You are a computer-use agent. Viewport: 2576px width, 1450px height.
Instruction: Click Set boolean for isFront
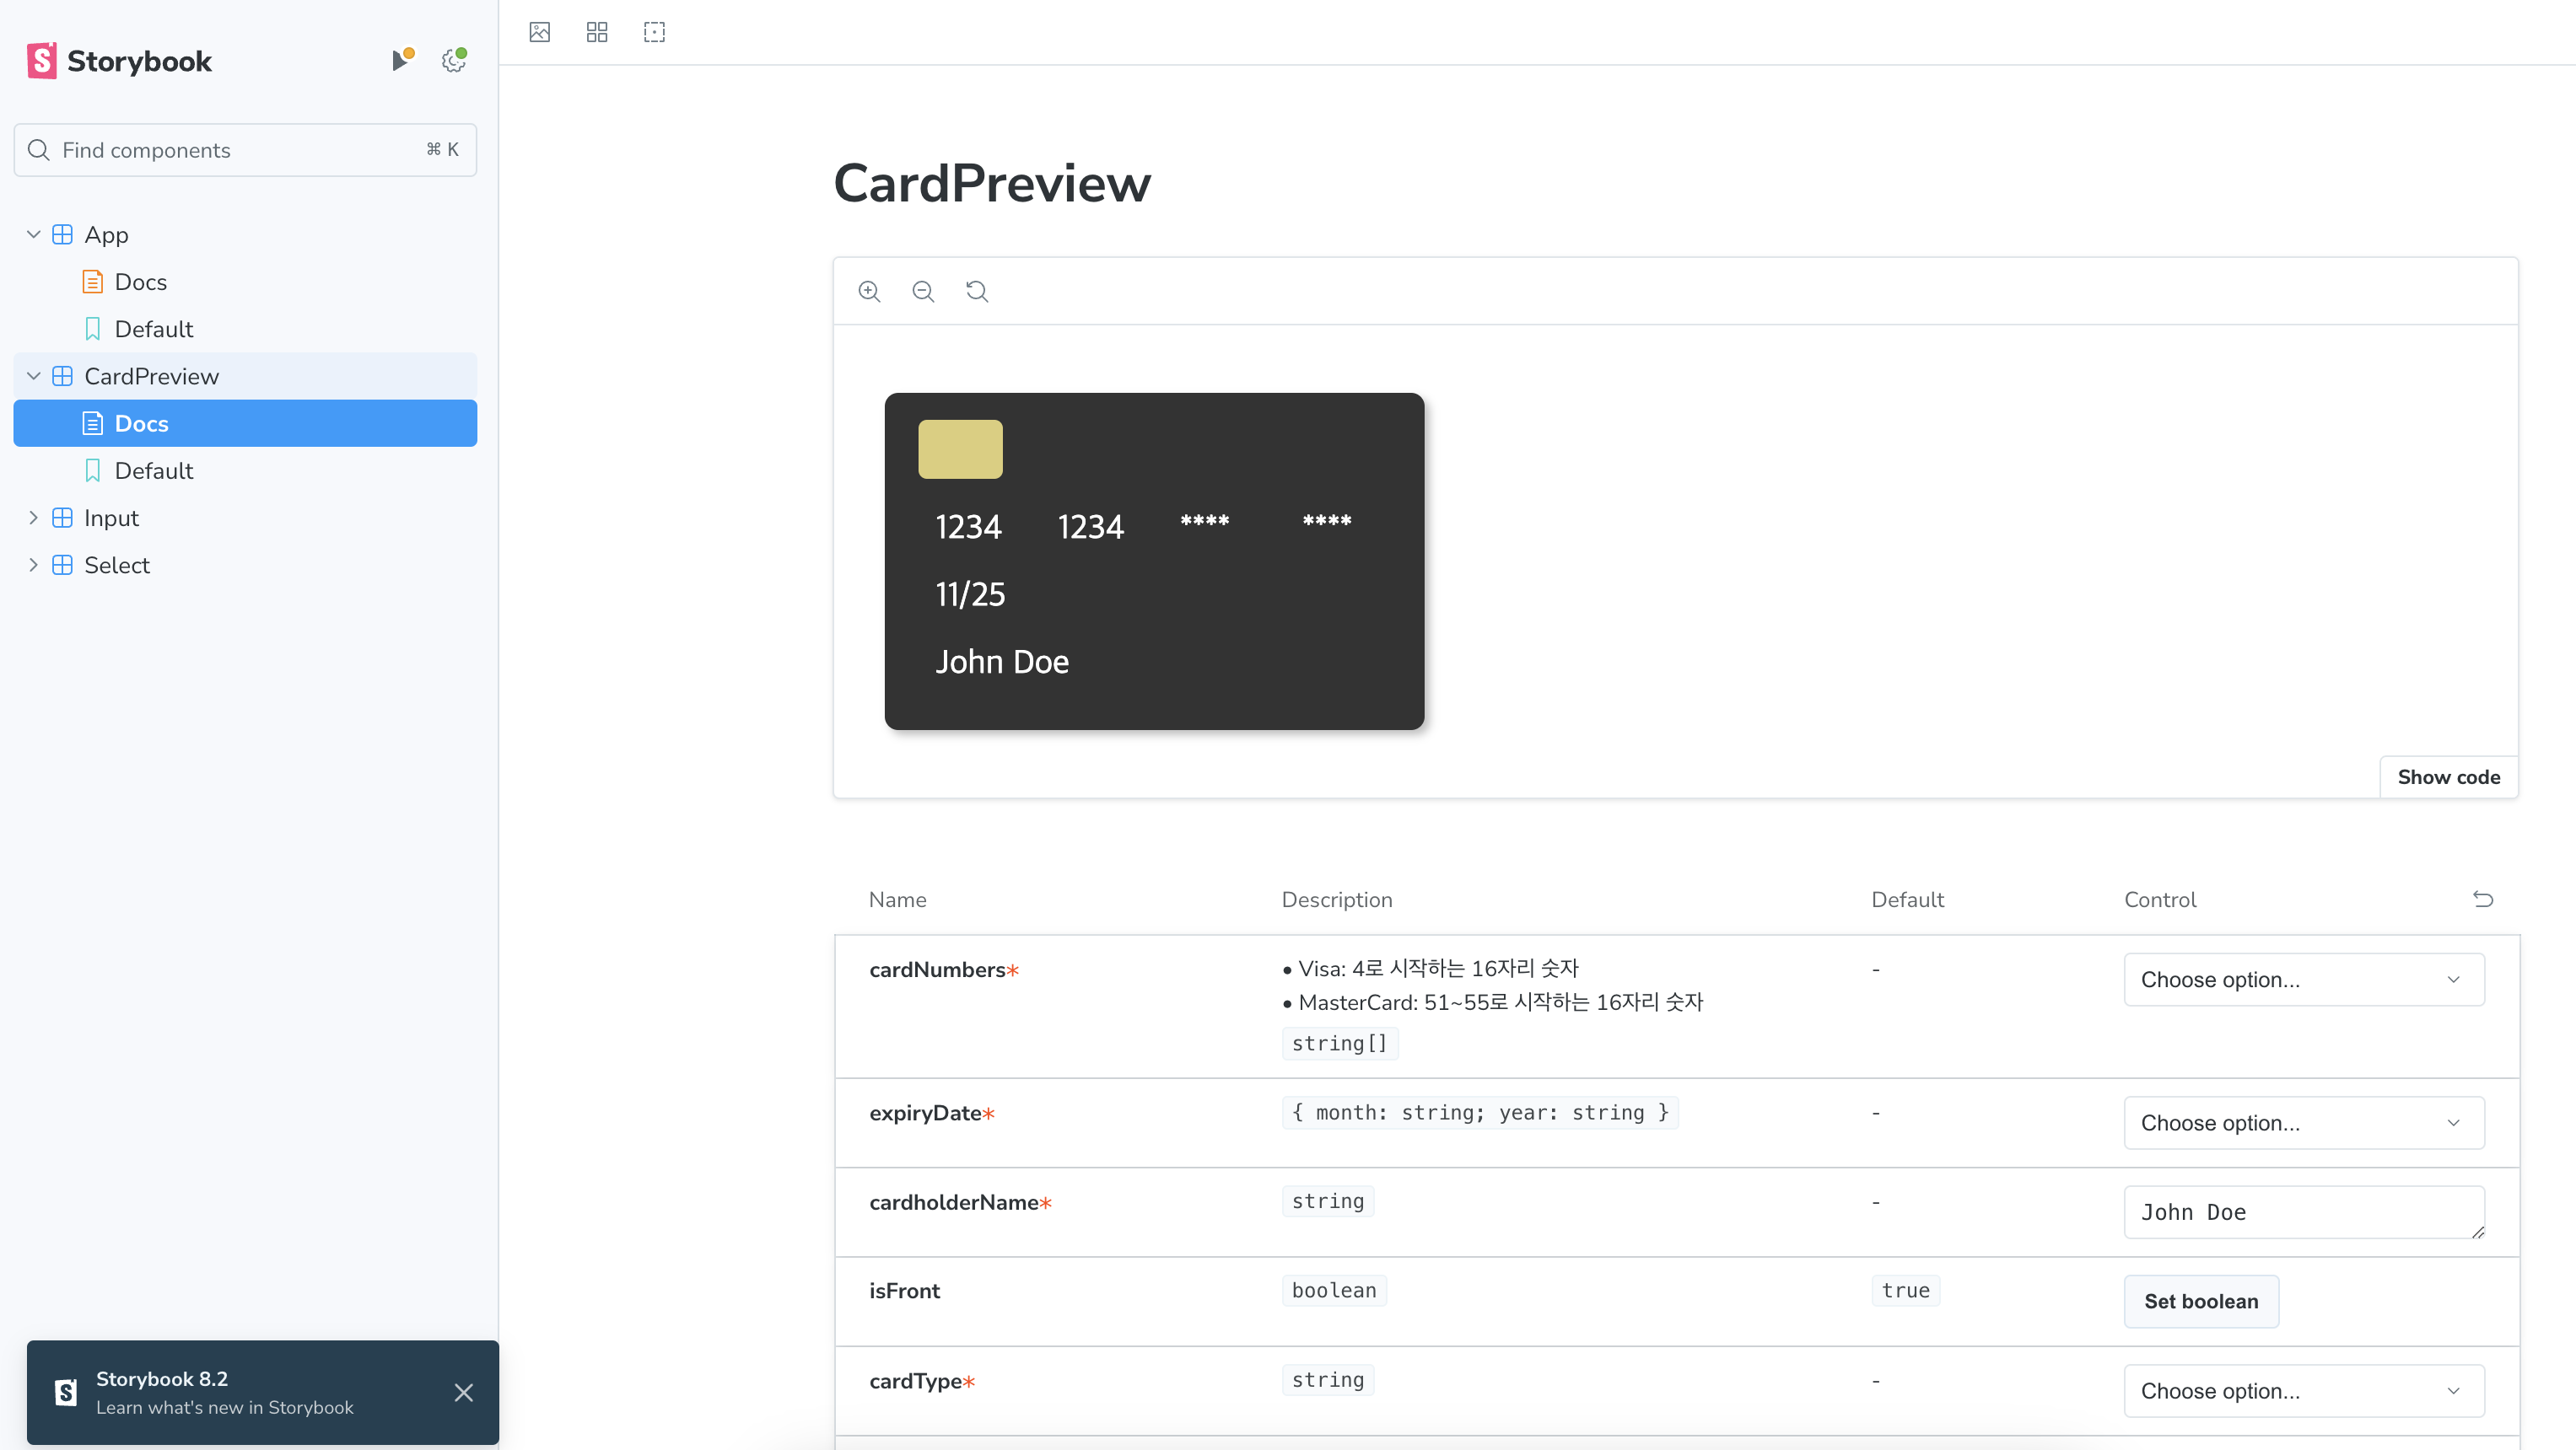[2200, 1301]
